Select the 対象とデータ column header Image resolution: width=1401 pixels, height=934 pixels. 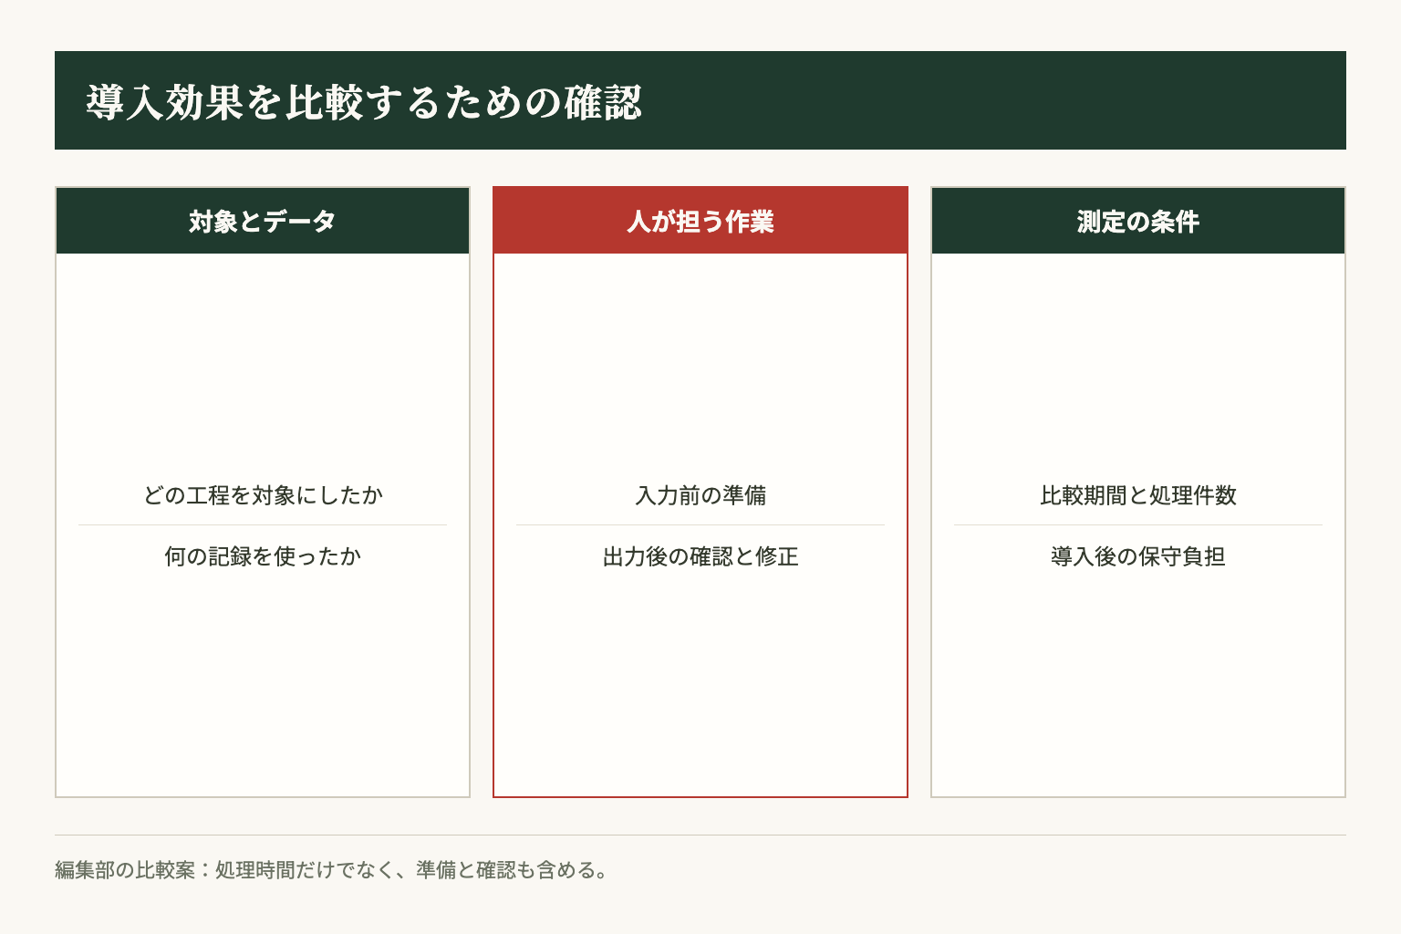point(263,221)
